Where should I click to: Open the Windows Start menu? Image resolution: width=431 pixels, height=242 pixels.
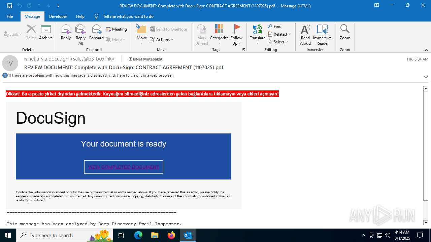pos(8,235)
